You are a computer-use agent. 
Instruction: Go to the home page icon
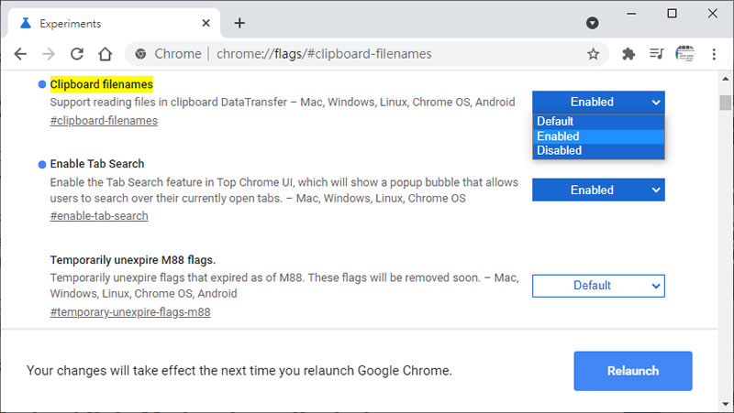[106, 54]
